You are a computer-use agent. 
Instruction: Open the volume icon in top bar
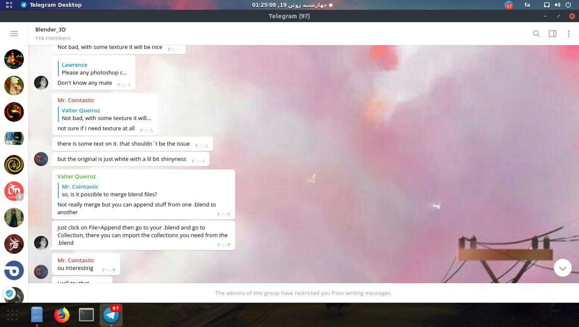[x=557, y=5]
